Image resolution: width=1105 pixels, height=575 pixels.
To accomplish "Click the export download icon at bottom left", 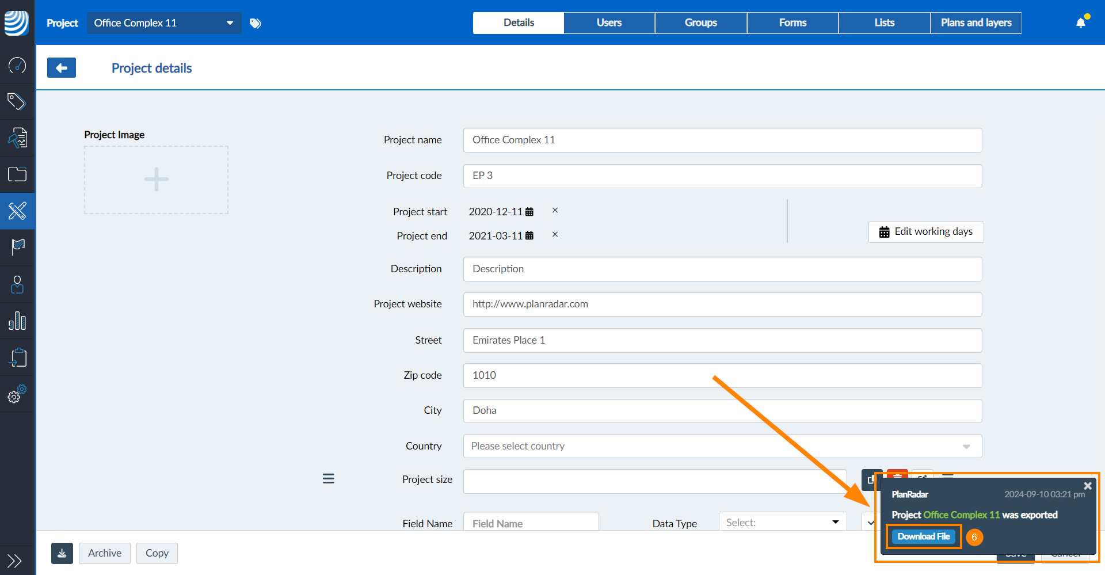I will click(x=62, y=553).
